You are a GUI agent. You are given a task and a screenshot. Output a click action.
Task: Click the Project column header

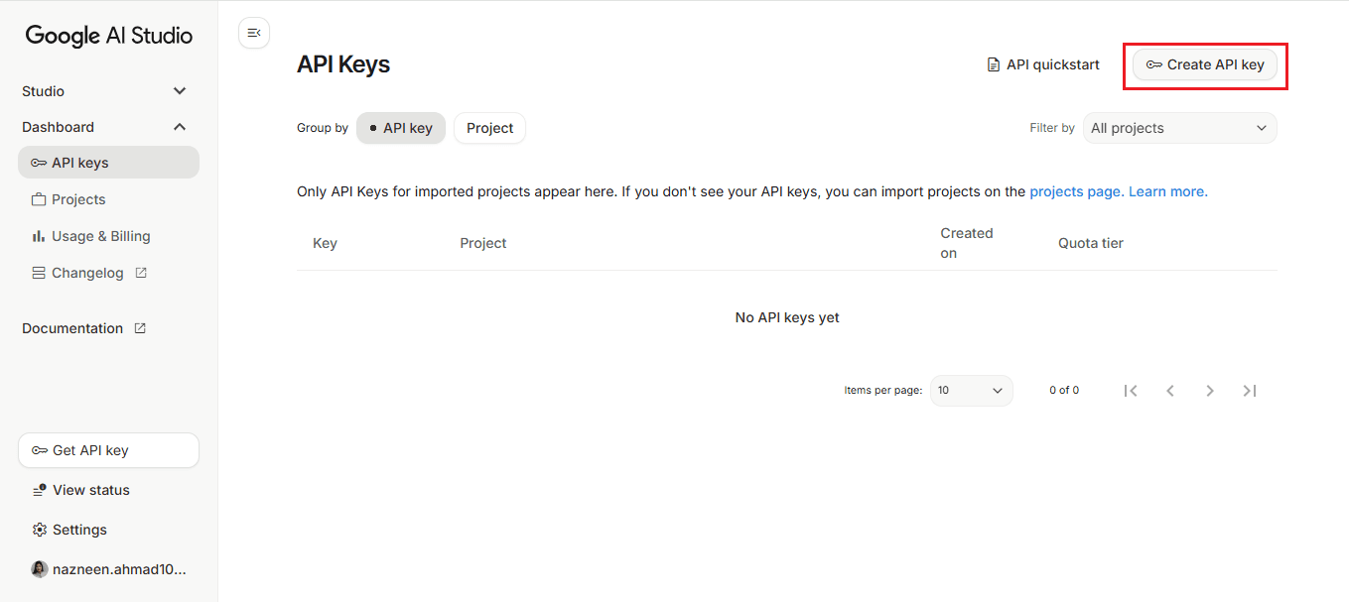point(483,243)
